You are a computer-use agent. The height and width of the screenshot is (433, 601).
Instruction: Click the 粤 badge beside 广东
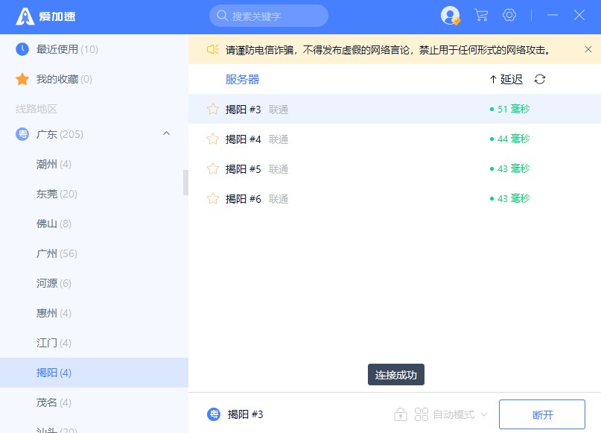(22, 134)
